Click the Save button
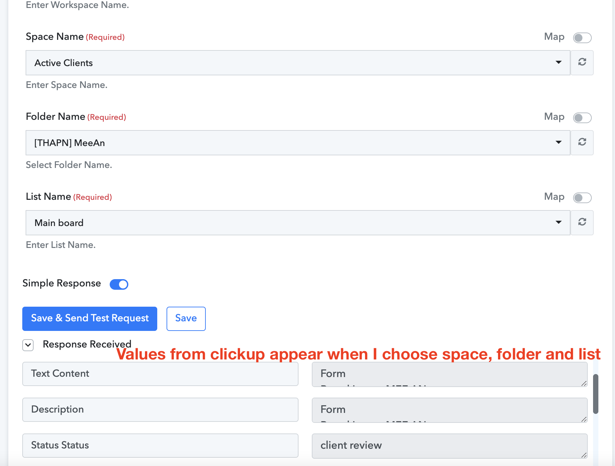This screenshot has height=466, width=615. (x=186, y=319)
